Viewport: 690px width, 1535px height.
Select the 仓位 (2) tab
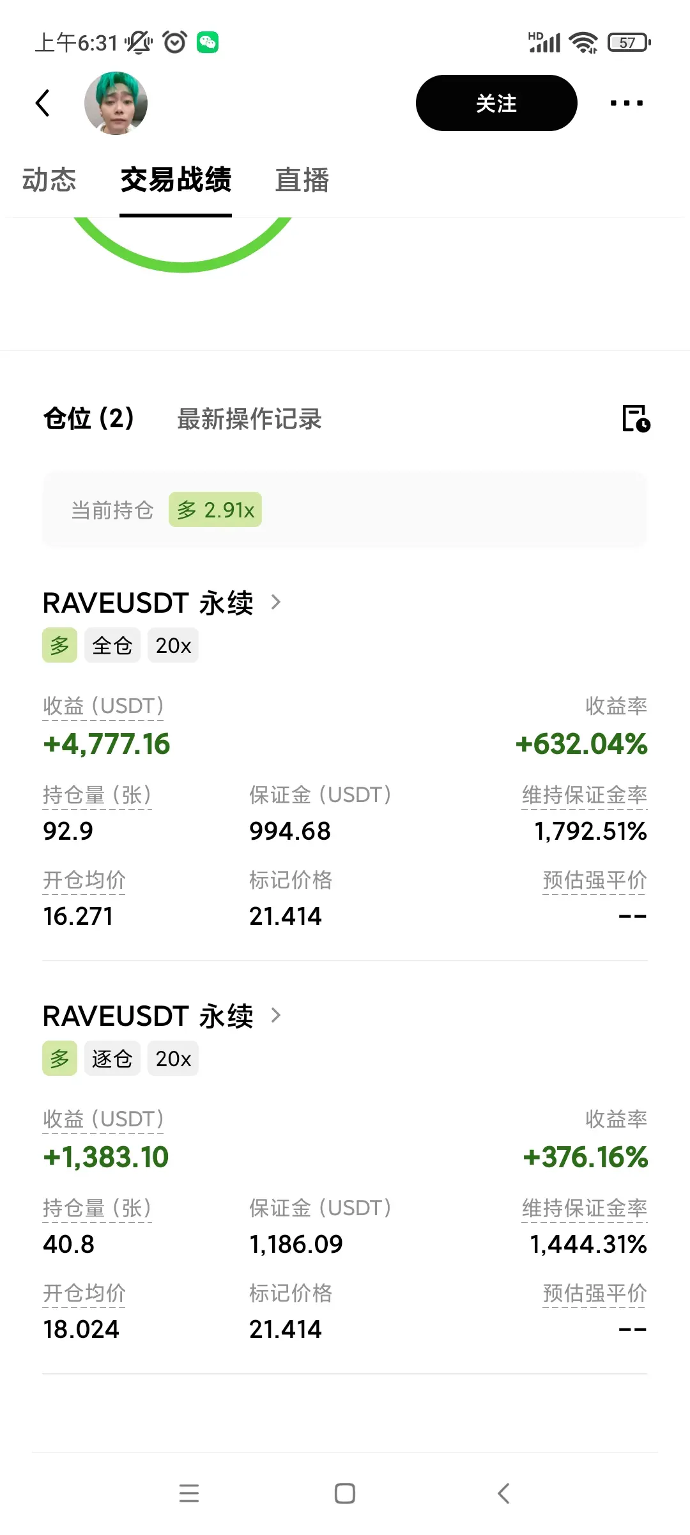click(89, 419)
